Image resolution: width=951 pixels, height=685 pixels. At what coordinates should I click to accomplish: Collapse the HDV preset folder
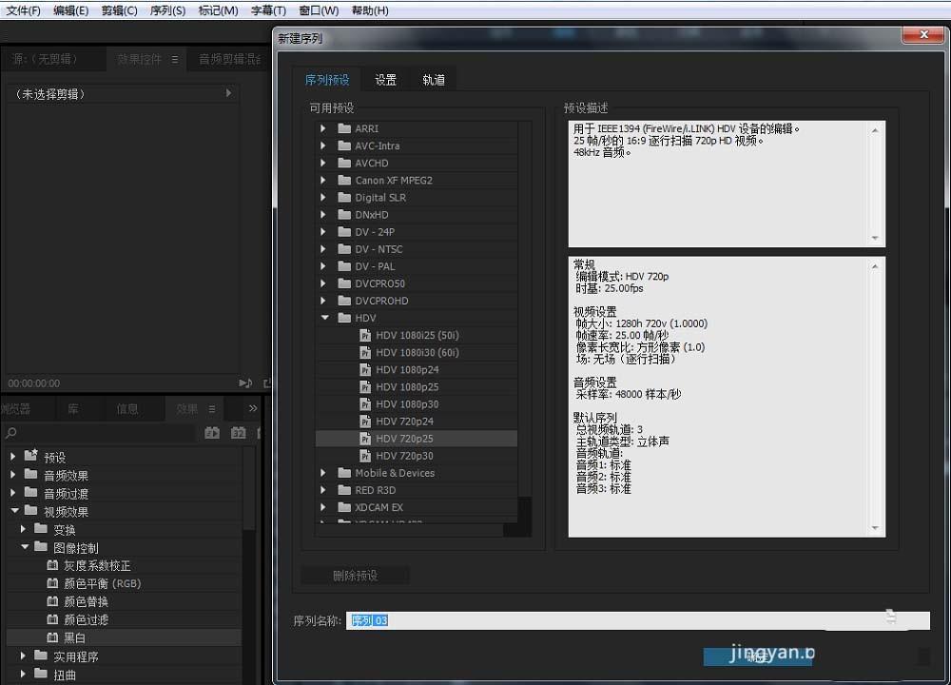pyautogui.click(x=324, y=318)
